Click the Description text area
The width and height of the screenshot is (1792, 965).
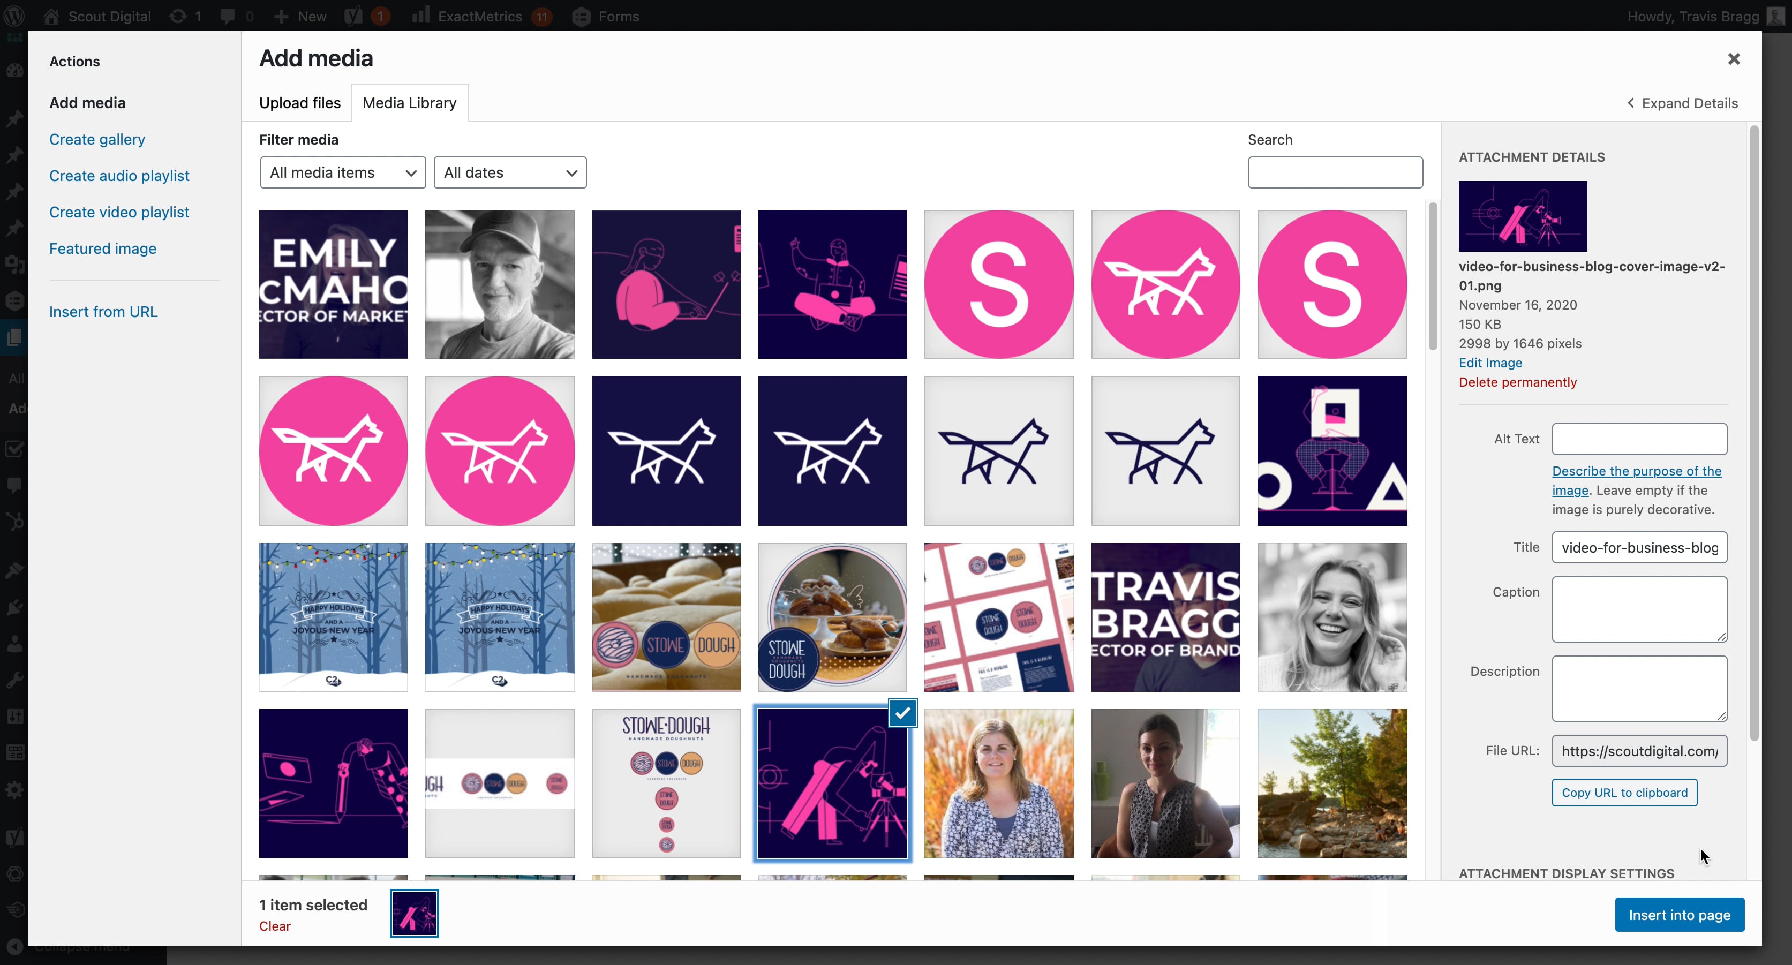click(x=1639, y=688)
